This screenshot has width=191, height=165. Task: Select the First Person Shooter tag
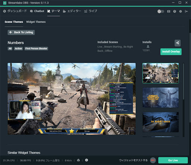[36, 48]
